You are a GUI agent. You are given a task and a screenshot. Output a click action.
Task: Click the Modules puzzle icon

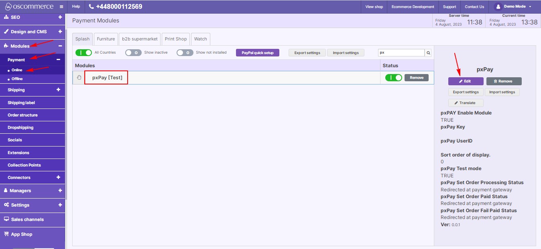pos(6,46)
